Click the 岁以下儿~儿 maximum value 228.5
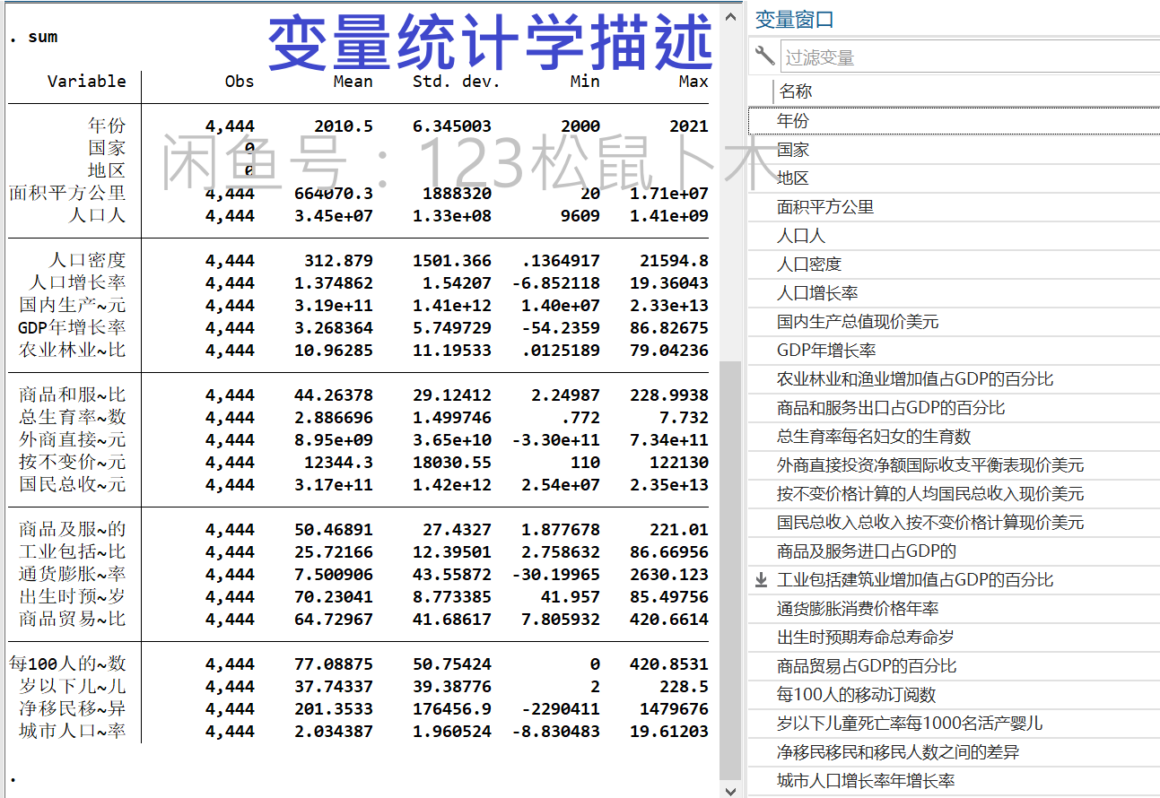The image size is (1160, 798). pyautogui.click(x=685, y=687)
